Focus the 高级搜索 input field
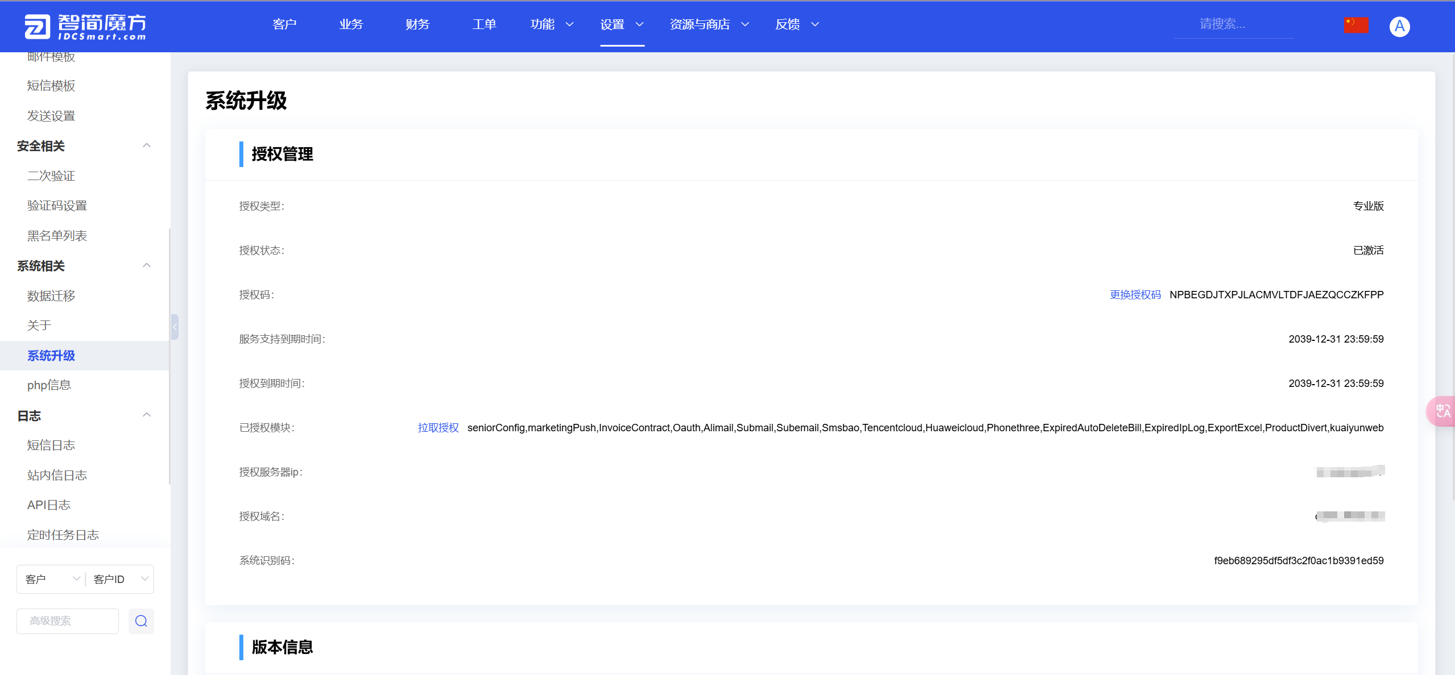This screenshot has width=1455, height=675. tap(67, 621)
